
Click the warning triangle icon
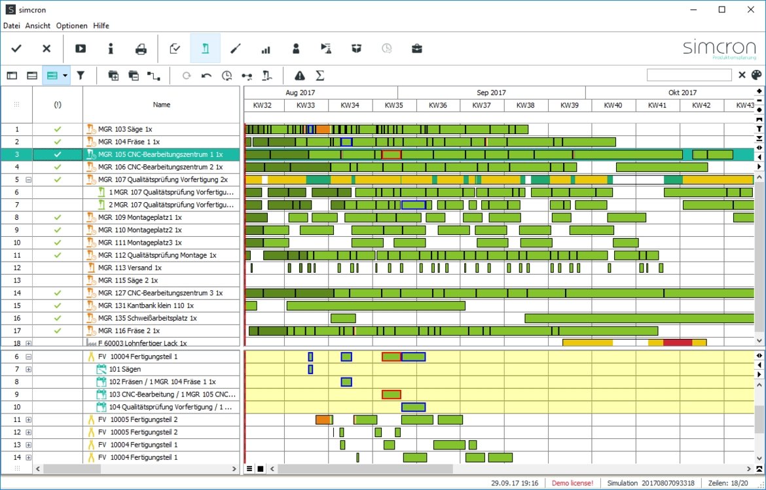coord(299,75)
